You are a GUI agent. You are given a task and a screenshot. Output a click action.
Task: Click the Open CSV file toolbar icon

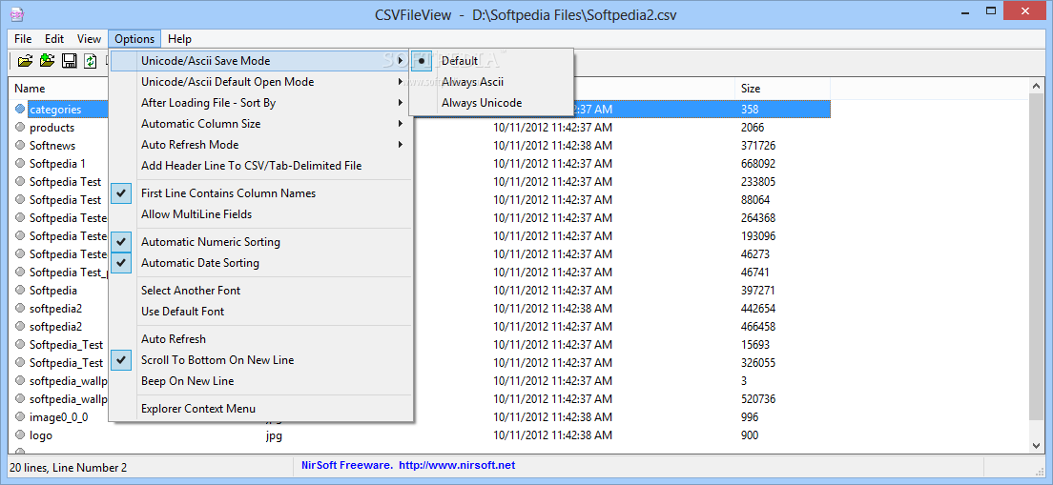coord(25,61)
